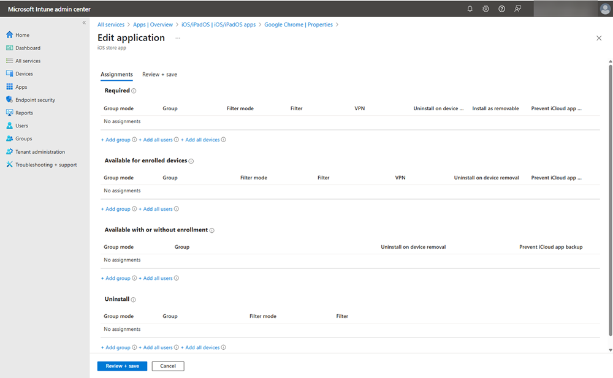Open the ellipsis menu beside Edit application
The width and height of the screenshot is (613, 378).
click(x=178, y=38)
